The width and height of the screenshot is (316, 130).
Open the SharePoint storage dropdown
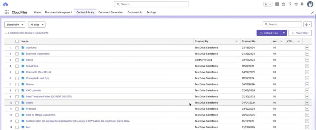click(x=15, y=25)
